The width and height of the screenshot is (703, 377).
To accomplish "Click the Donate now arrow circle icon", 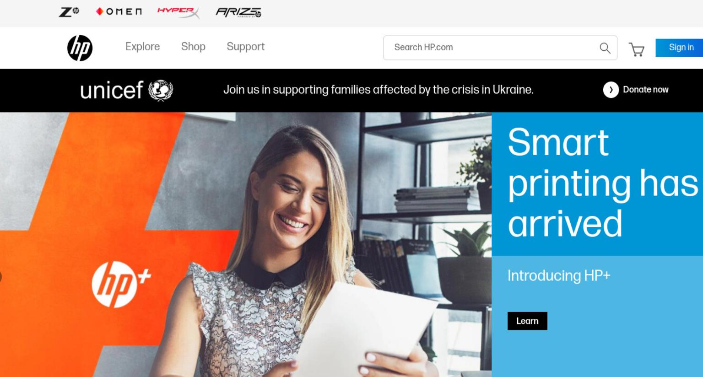I will click(x=611, y=90).
